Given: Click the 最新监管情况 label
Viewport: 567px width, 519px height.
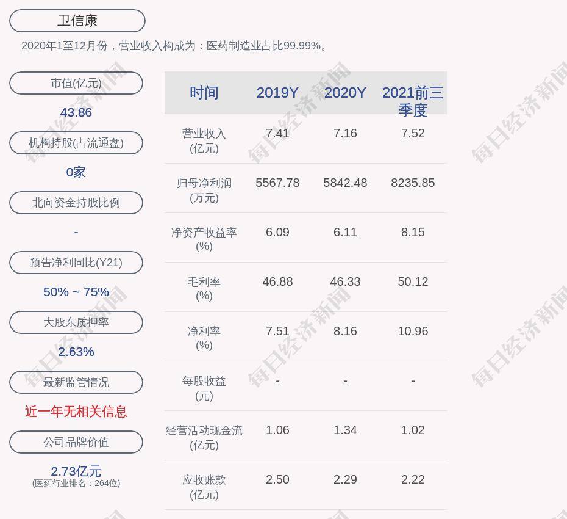Looking at the screenshot, I should 76,382.
